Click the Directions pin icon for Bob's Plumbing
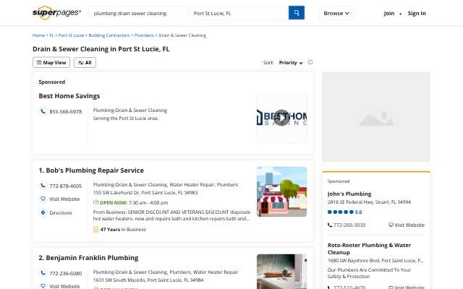 point(43,212)
